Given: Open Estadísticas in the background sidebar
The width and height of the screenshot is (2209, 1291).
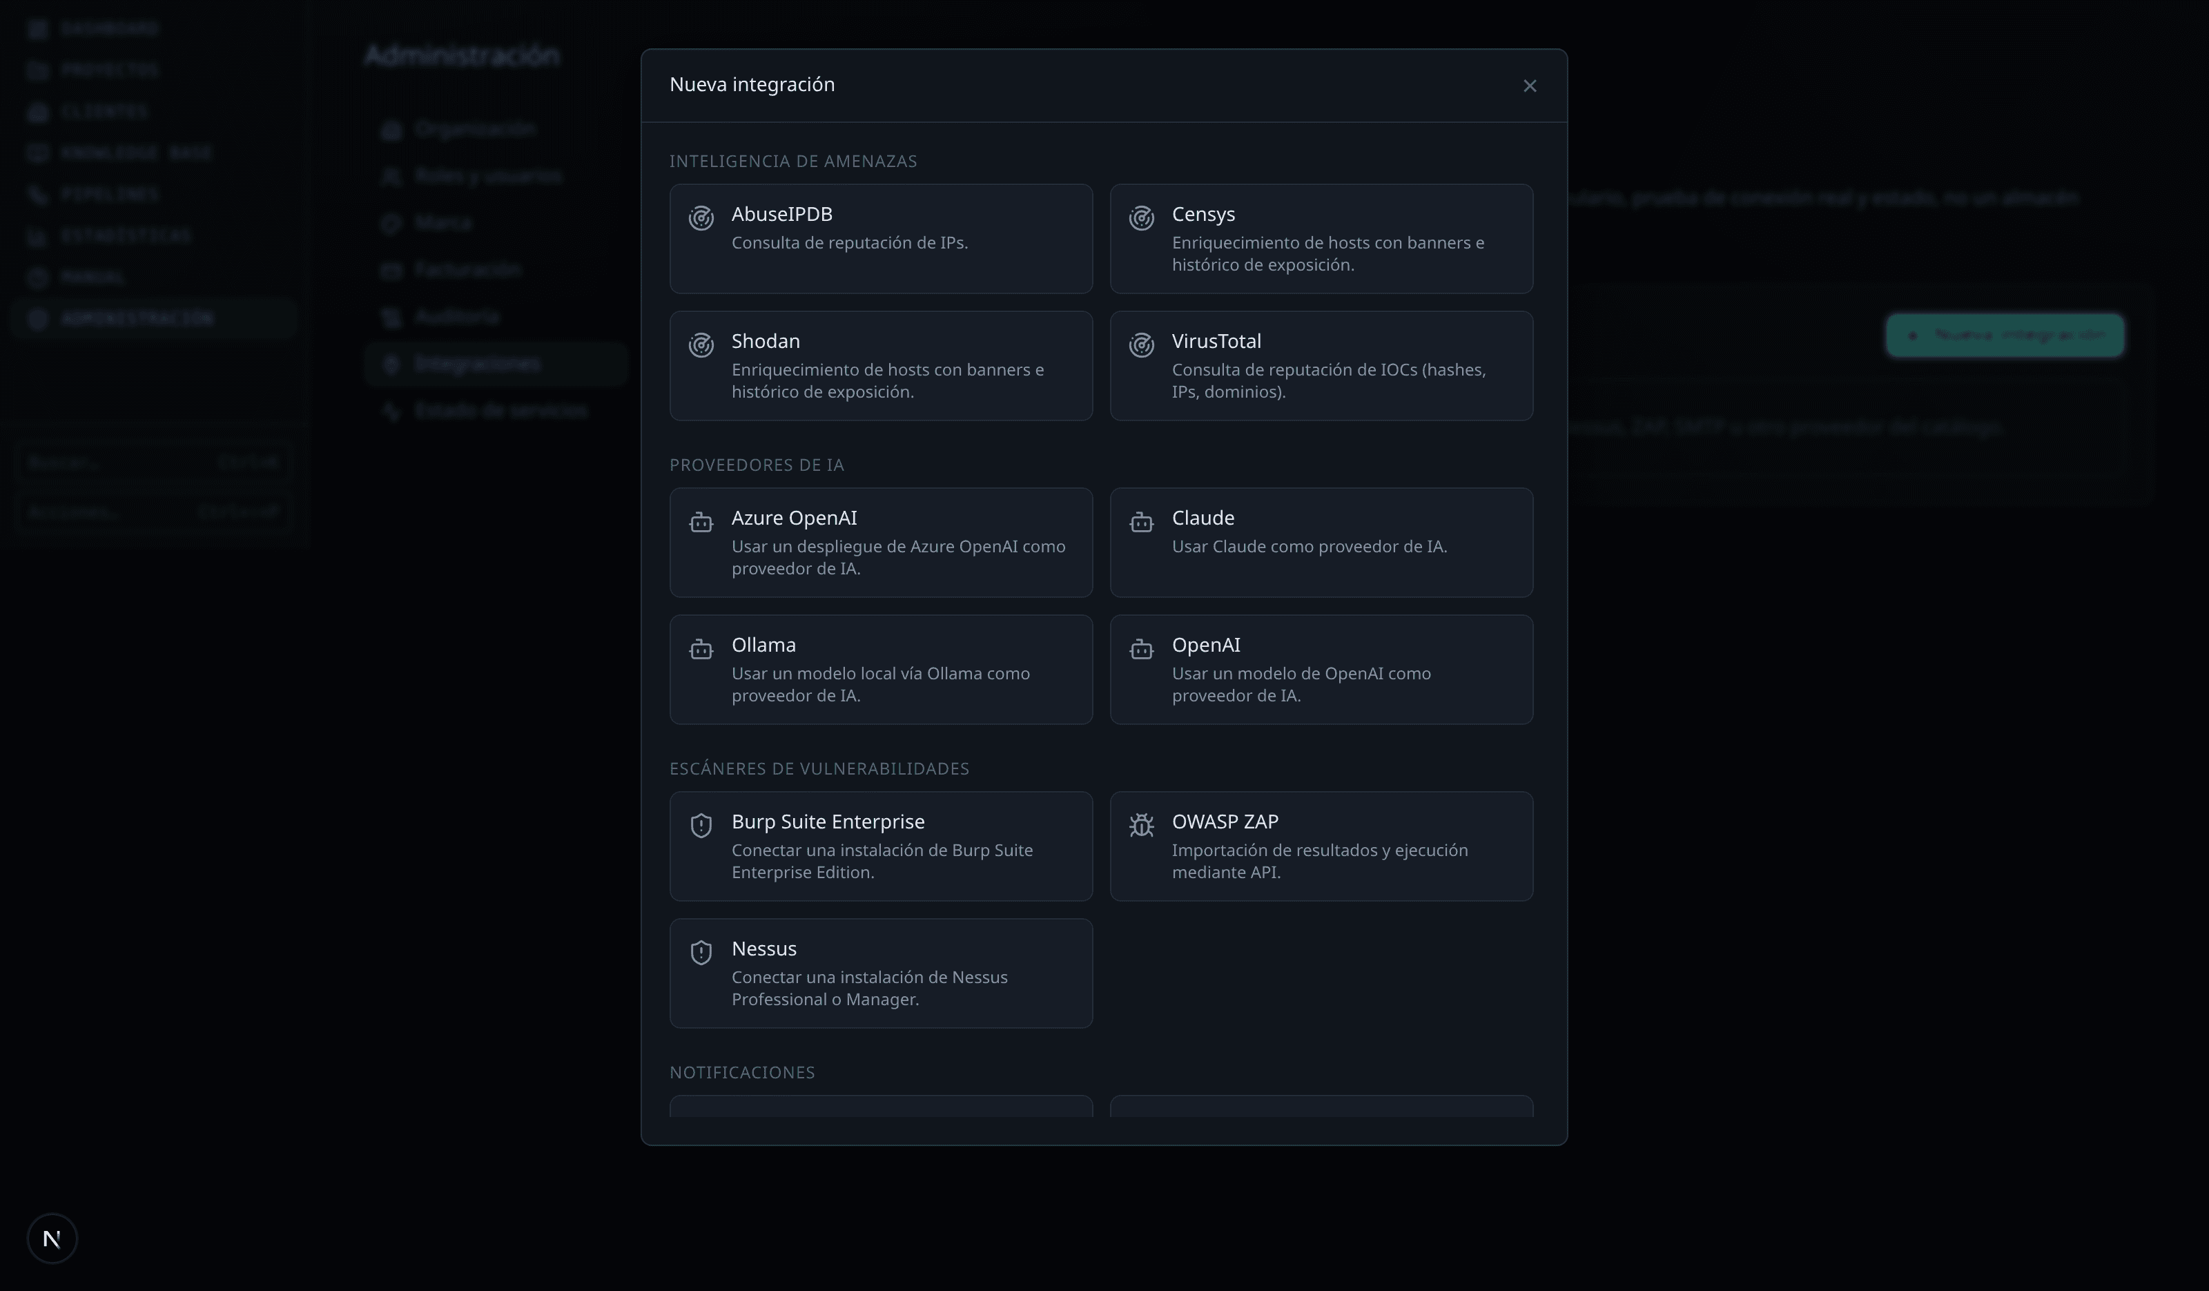Looking at the screenshot, I should point(153,236).
